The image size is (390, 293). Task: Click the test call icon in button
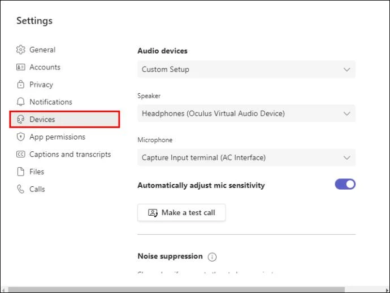tap(153, 213)
